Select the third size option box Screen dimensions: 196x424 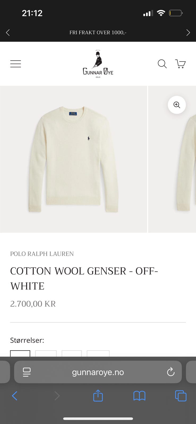click(72, 354)
